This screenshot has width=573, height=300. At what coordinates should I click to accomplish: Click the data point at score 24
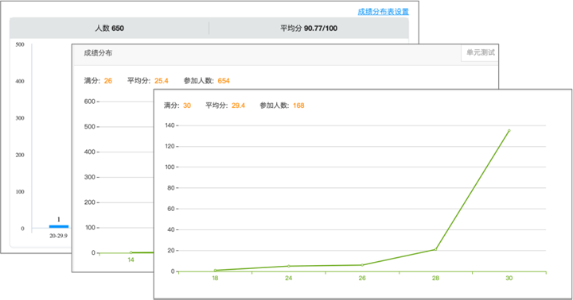(x=289, y=266)
